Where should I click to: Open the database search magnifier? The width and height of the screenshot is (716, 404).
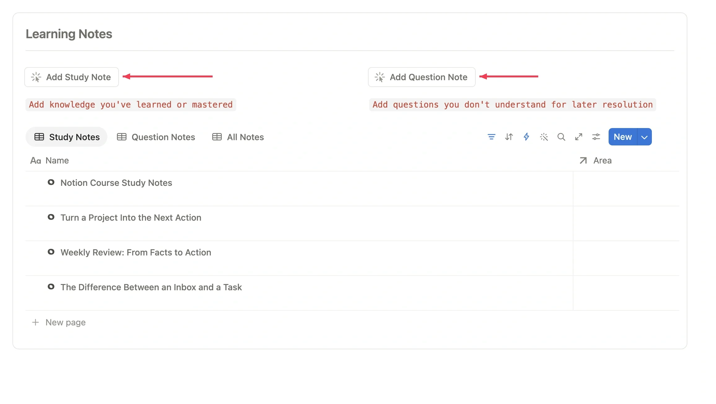tap(561, 137)
